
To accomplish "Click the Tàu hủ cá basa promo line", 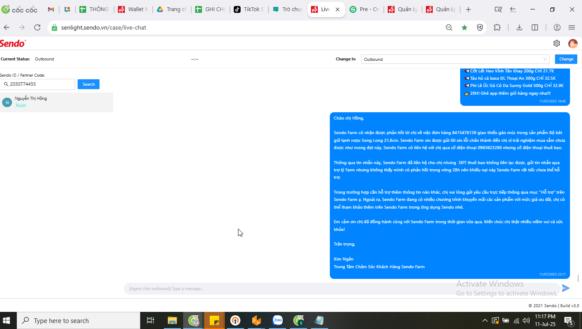I will (510, 78).
